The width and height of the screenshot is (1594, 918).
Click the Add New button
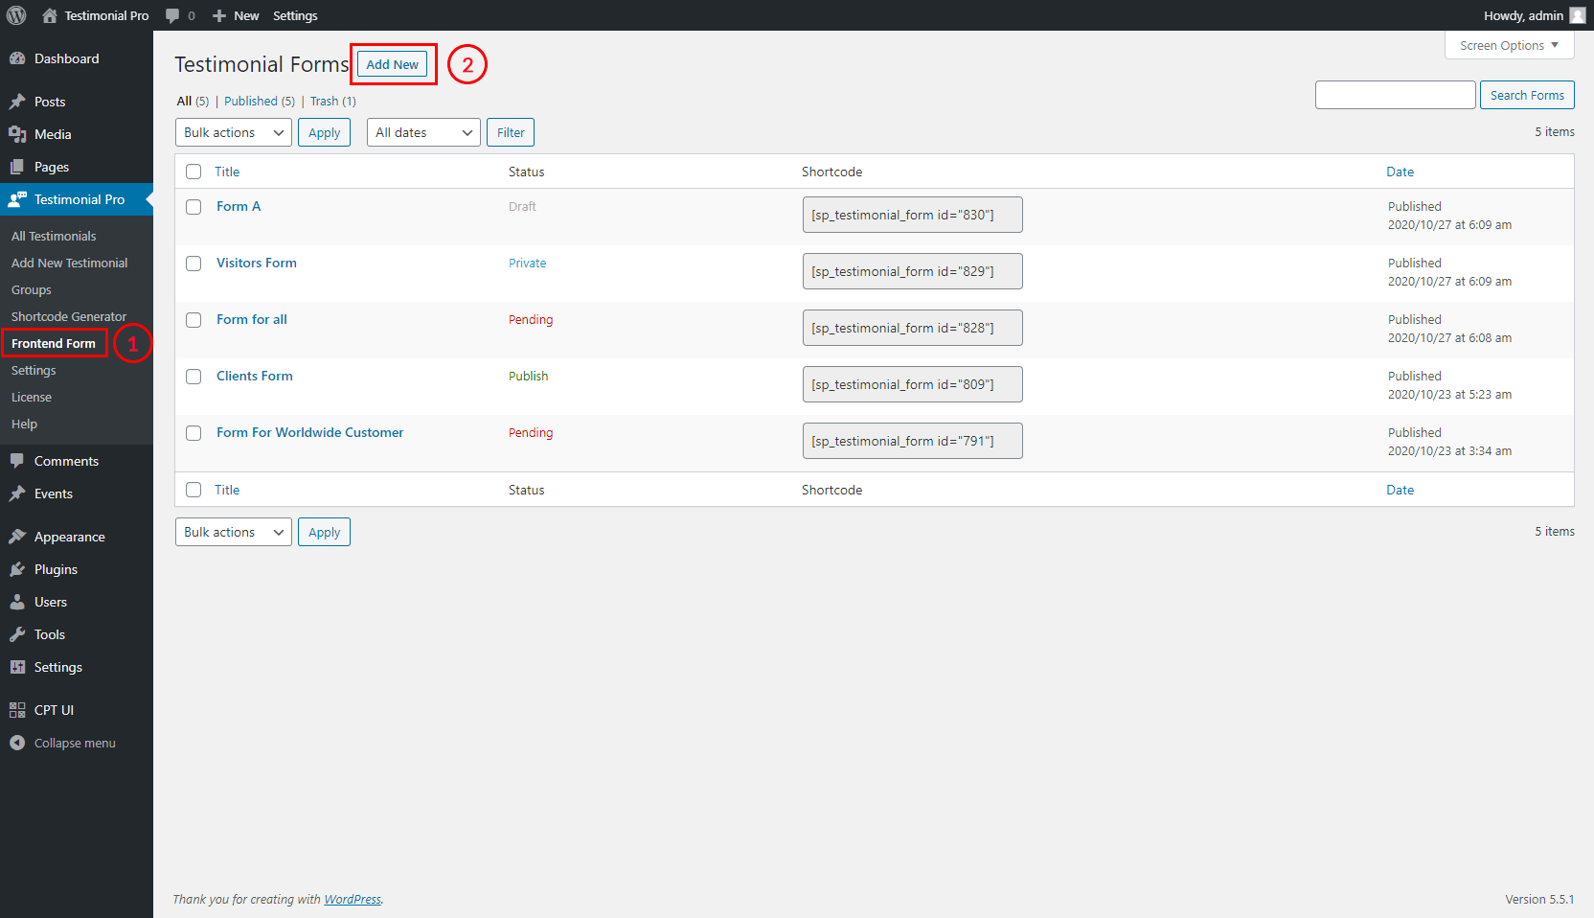pos(392,64)
